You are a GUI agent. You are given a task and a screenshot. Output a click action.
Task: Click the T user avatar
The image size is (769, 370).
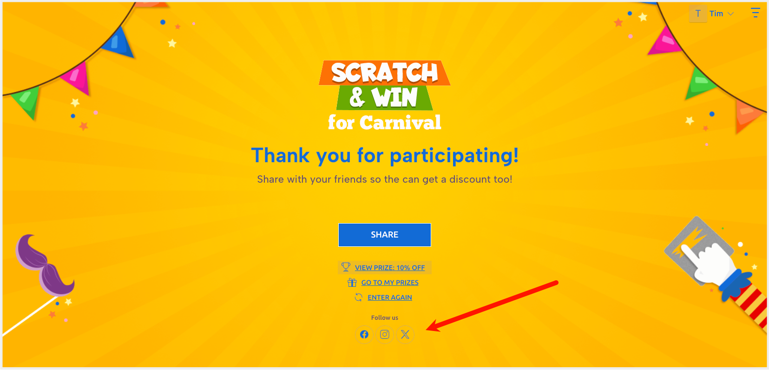tap(698, 13)
